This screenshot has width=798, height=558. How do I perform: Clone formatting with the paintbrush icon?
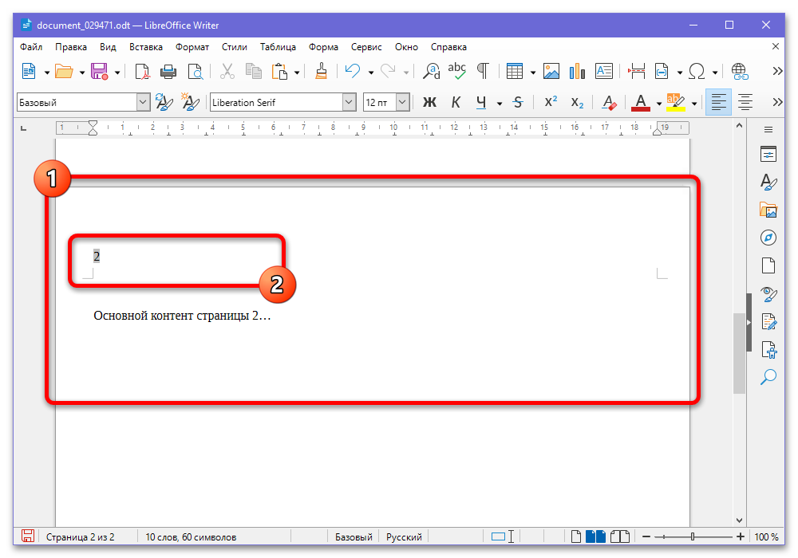click(x=321, y=71)
